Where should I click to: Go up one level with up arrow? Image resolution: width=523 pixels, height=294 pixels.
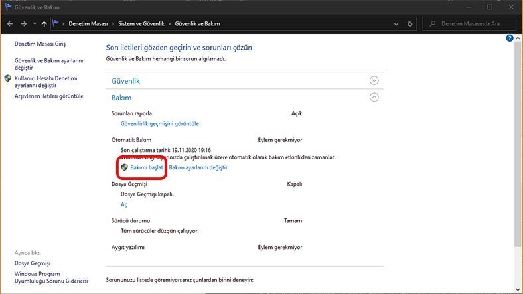tap(44, 24)
